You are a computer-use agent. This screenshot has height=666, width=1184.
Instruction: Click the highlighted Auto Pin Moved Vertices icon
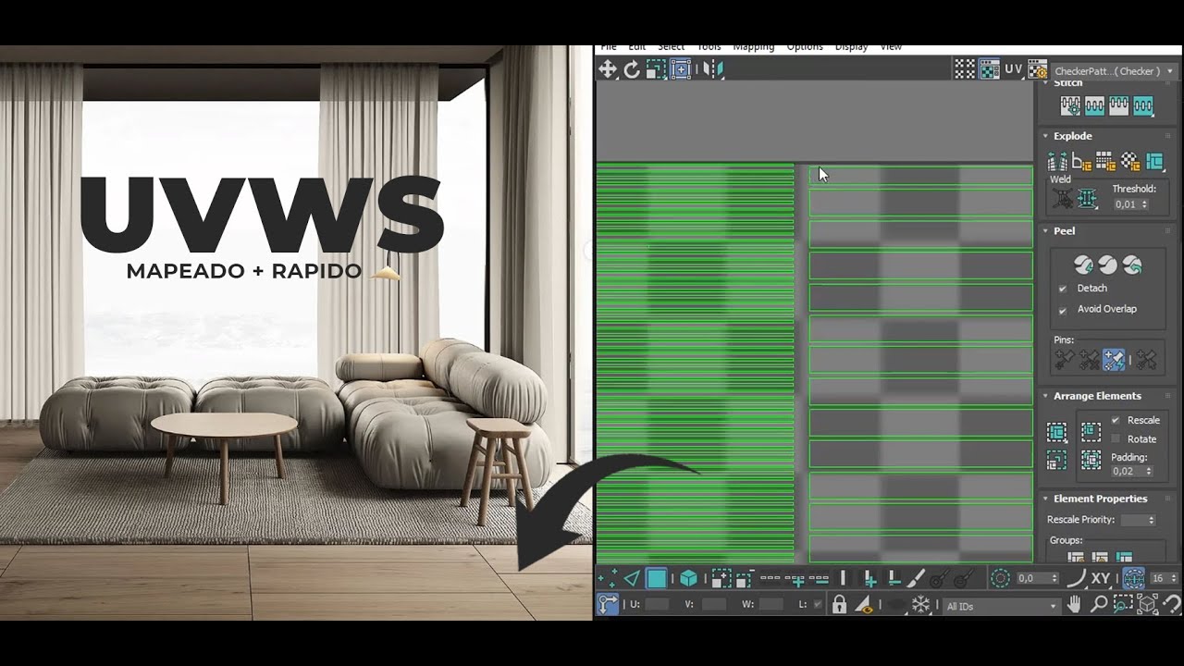[x=1114, y=360]
